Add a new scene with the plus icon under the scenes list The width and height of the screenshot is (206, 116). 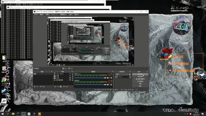point(35,87)
